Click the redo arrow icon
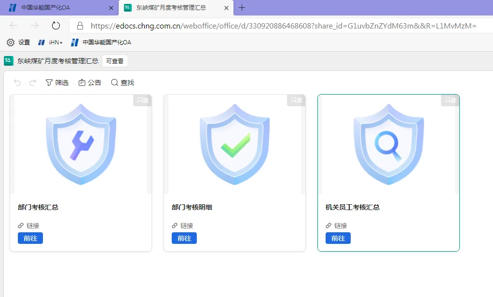Screen dimensions: 493x297 32,82
